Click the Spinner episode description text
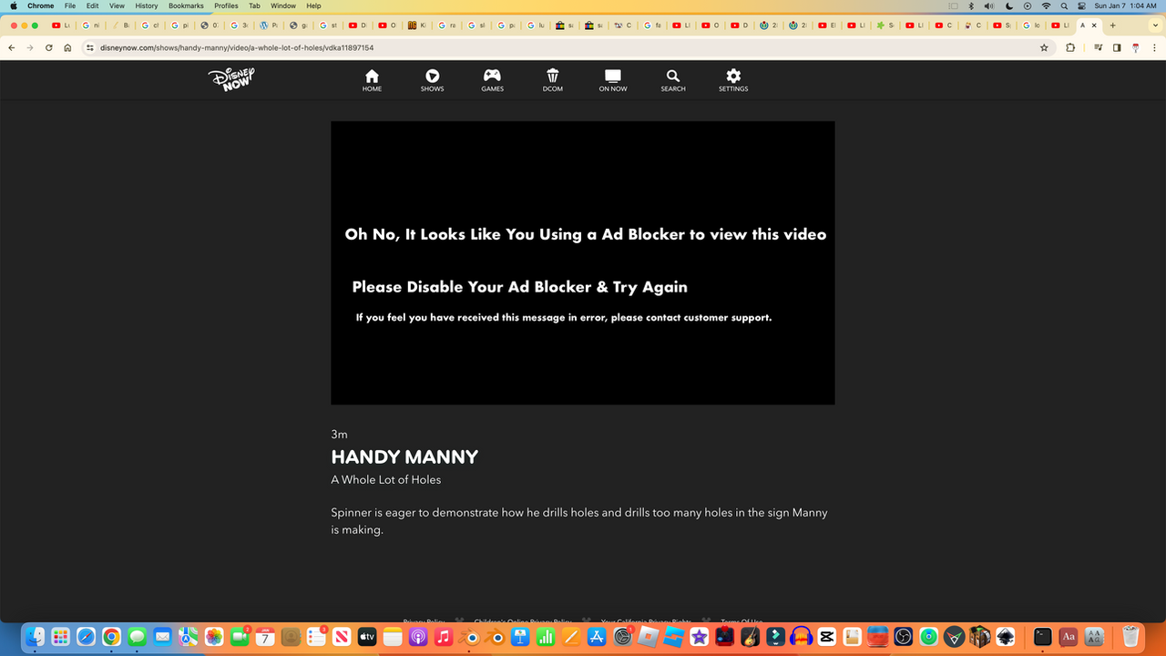 click(x=579, y=521)
